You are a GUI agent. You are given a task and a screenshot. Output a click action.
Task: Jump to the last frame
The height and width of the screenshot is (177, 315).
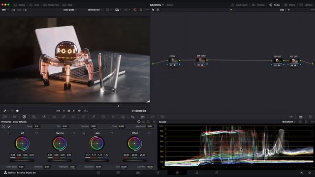click(x=79, y=111)
